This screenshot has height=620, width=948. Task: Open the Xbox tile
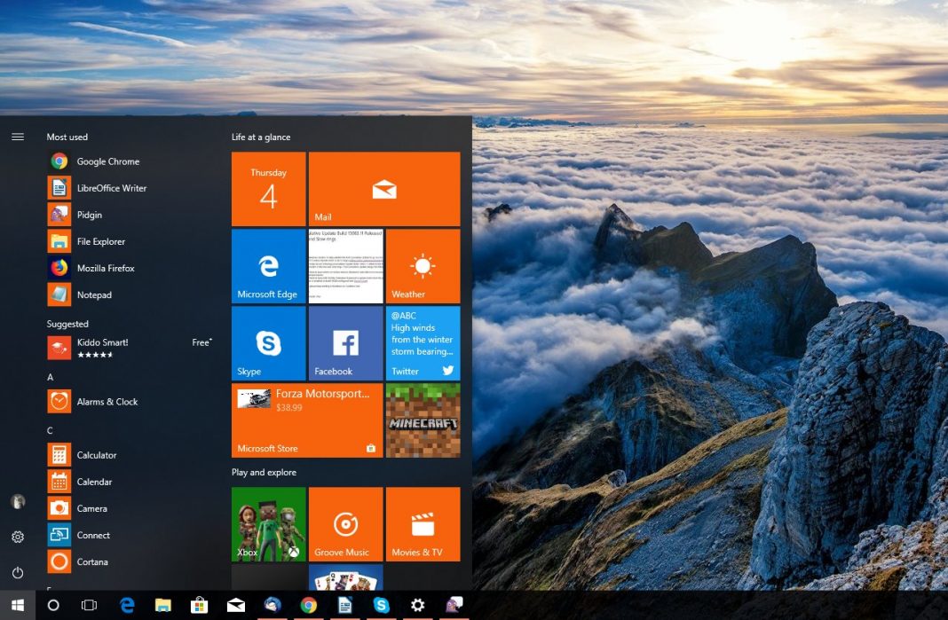(x=268, y=524)
